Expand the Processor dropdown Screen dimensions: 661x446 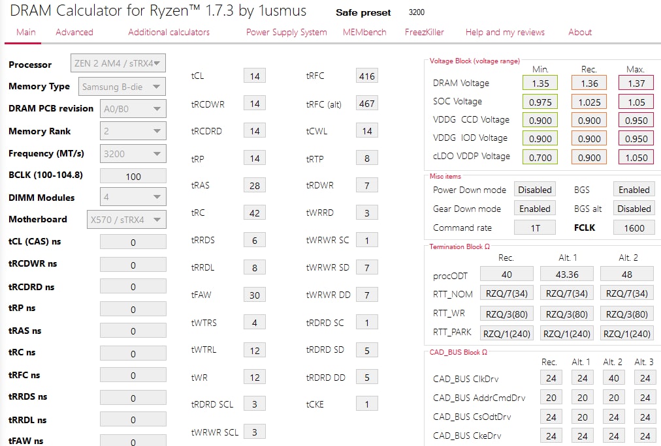(x=118, y=63)
